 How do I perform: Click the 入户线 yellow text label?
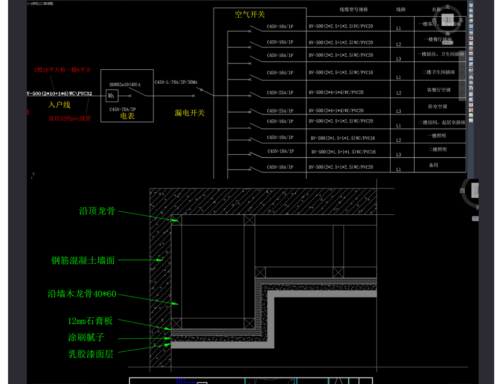[x=60, y=105]
